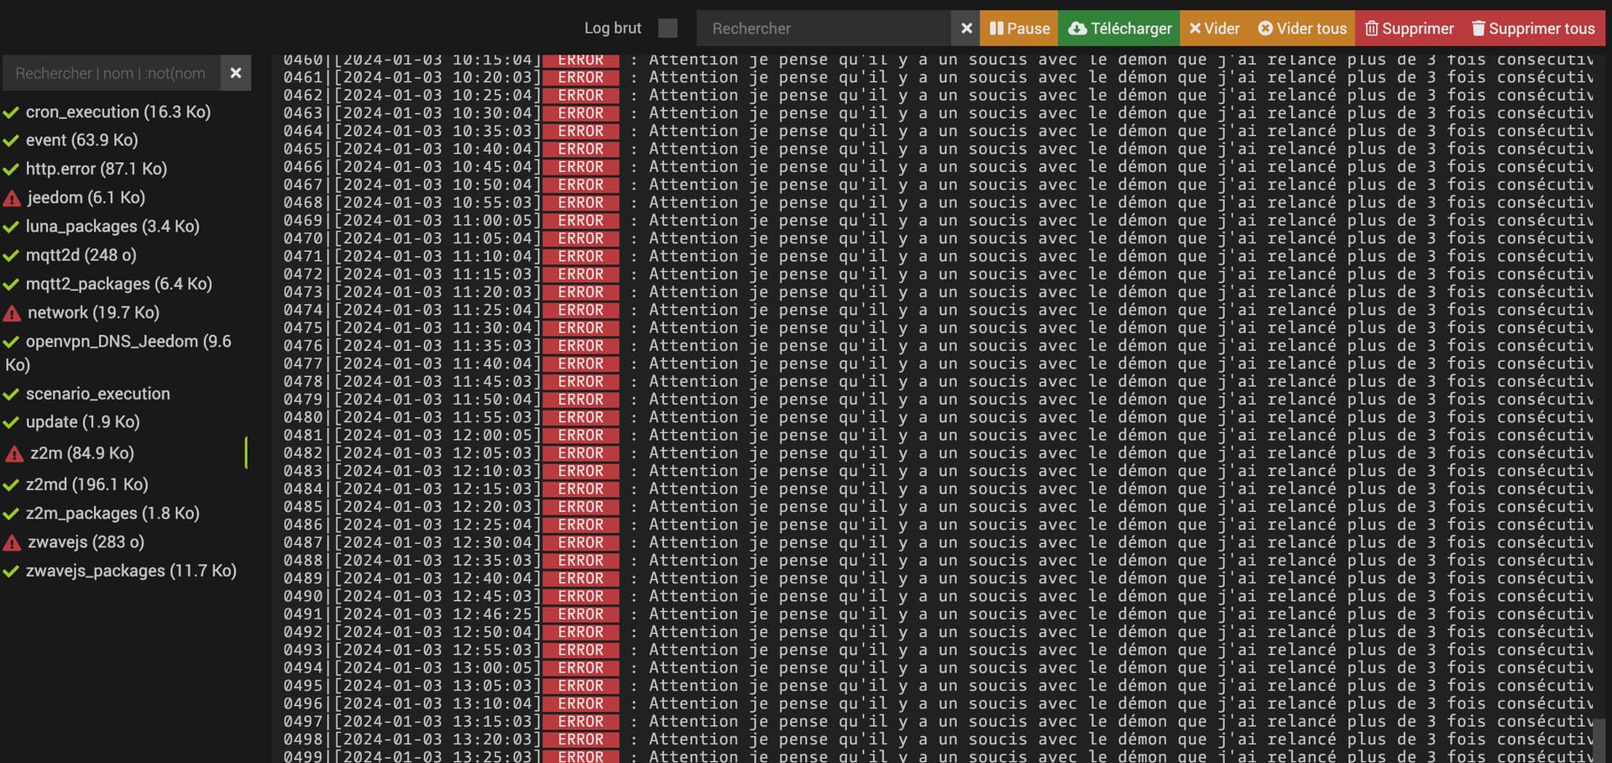The width and height of the screenshot is (1612, 763).
Task: Click the circled X icon of Vider tous
Action: [1265, 29]
